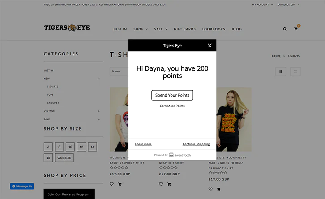This screenshot has width=325, height=199.
Task: Click Join Our Rewards Program button
Action: (x=69, y=194)
